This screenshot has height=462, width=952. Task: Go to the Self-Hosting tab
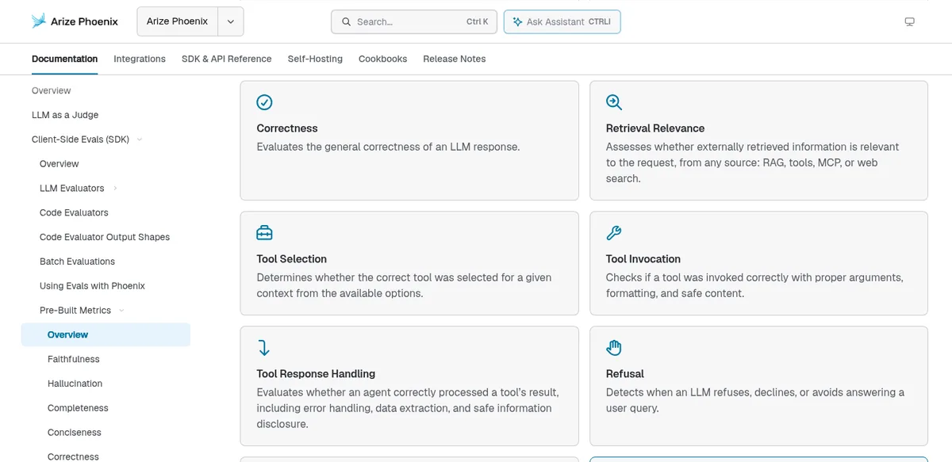(315, 59)
